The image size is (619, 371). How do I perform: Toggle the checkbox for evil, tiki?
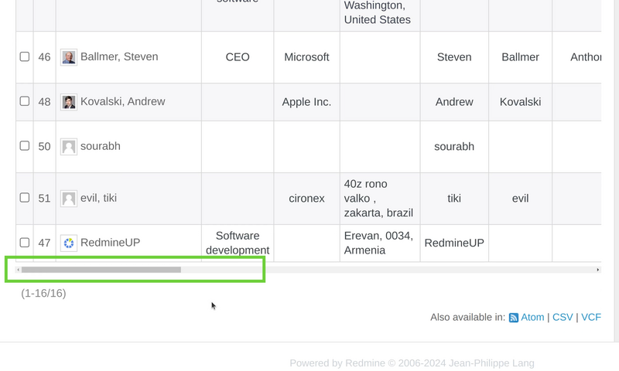[x=25, y=198]
